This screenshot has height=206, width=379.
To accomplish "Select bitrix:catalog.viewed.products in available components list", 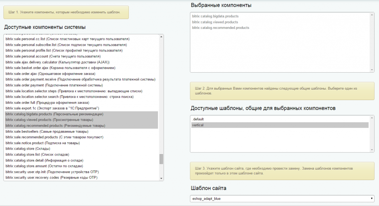I will (49, 120).
